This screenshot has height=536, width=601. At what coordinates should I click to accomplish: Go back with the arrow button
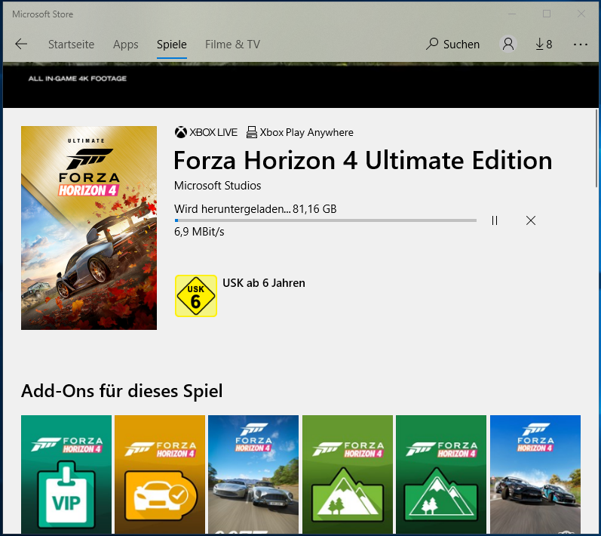tap(21, 44)
